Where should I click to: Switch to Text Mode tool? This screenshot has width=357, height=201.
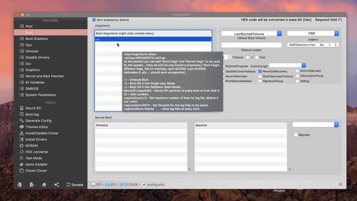click(31, 158)
